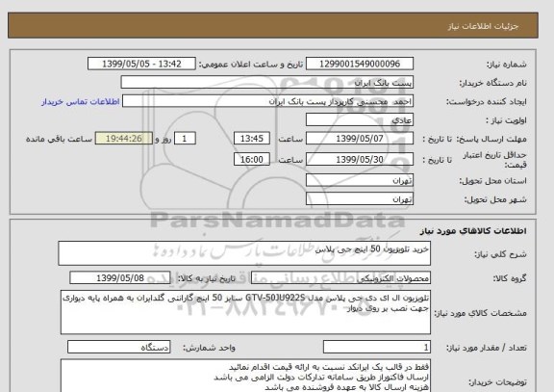This screenshot has width=554, height=392.
Task: Click the announcement date field 1399/05/05 - 13:42
Action: 141,64
